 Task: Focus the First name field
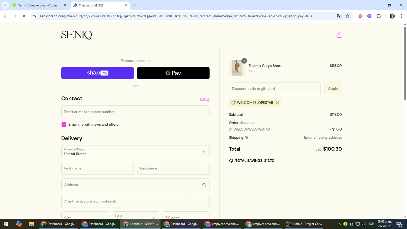coord(97,168)
